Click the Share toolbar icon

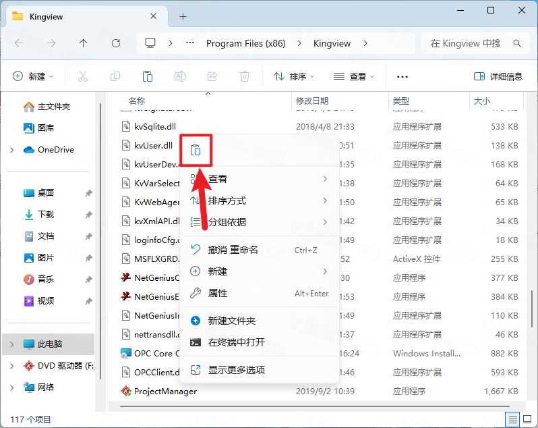click(x=212, y=76)
